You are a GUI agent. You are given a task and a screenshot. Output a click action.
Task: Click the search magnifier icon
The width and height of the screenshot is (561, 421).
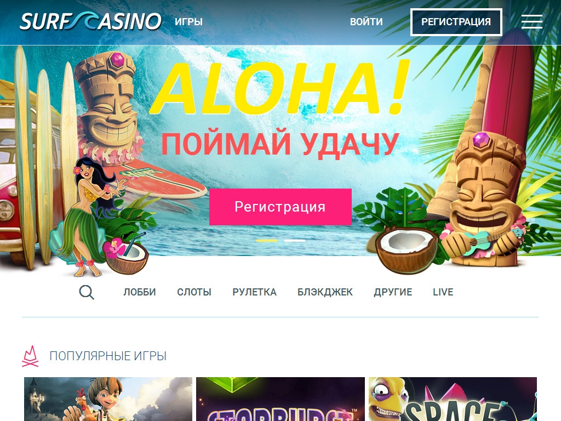click(x=87, y=292)
